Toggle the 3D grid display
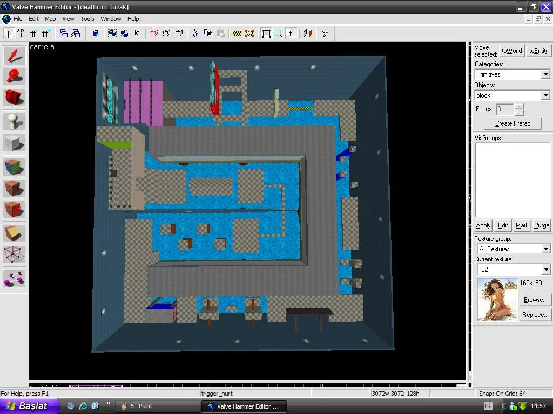The image size is (553, 414). [21, 33]
